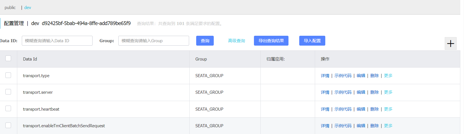
Task: Tick the transport.server row checkbox
Action: click(x=8, y=92)
